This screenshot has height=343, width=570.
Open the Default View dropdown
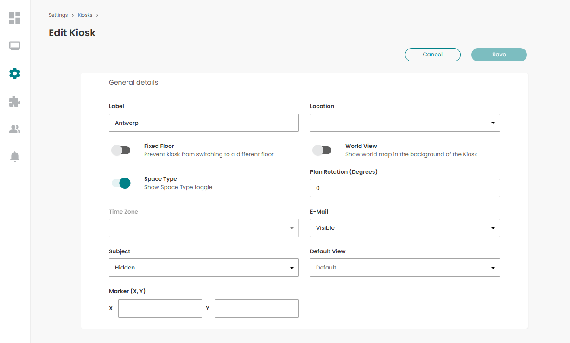tap(405, 268)
